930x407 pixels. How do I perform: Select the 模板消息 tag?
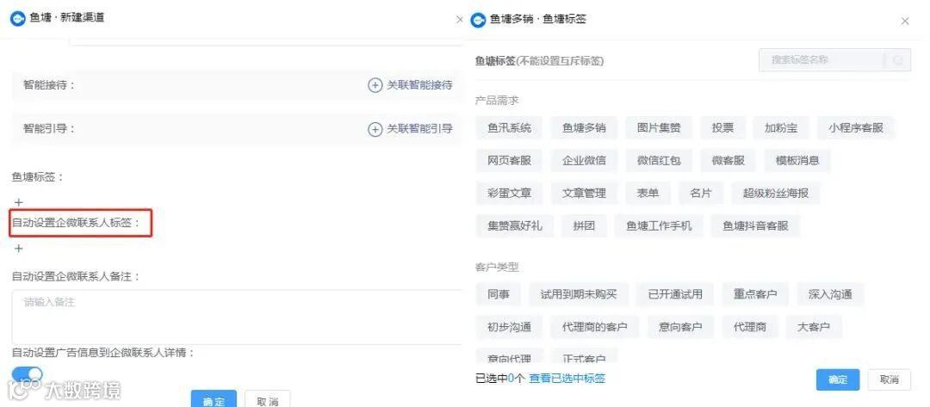coord(797,161)
